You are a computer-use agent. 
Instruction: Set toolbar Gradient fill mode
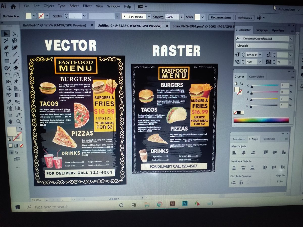(16, 146)
